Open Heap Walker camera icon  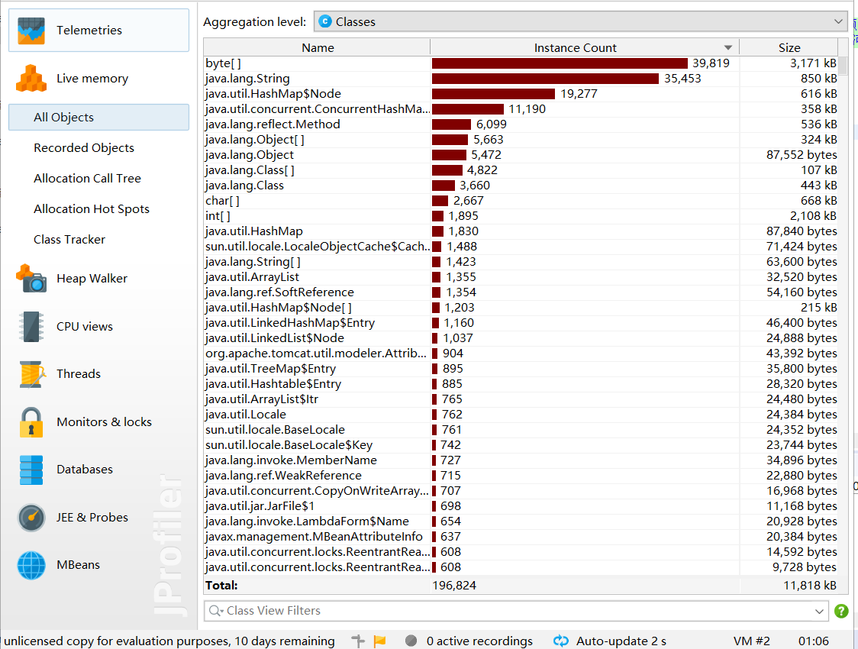[31, 279]
